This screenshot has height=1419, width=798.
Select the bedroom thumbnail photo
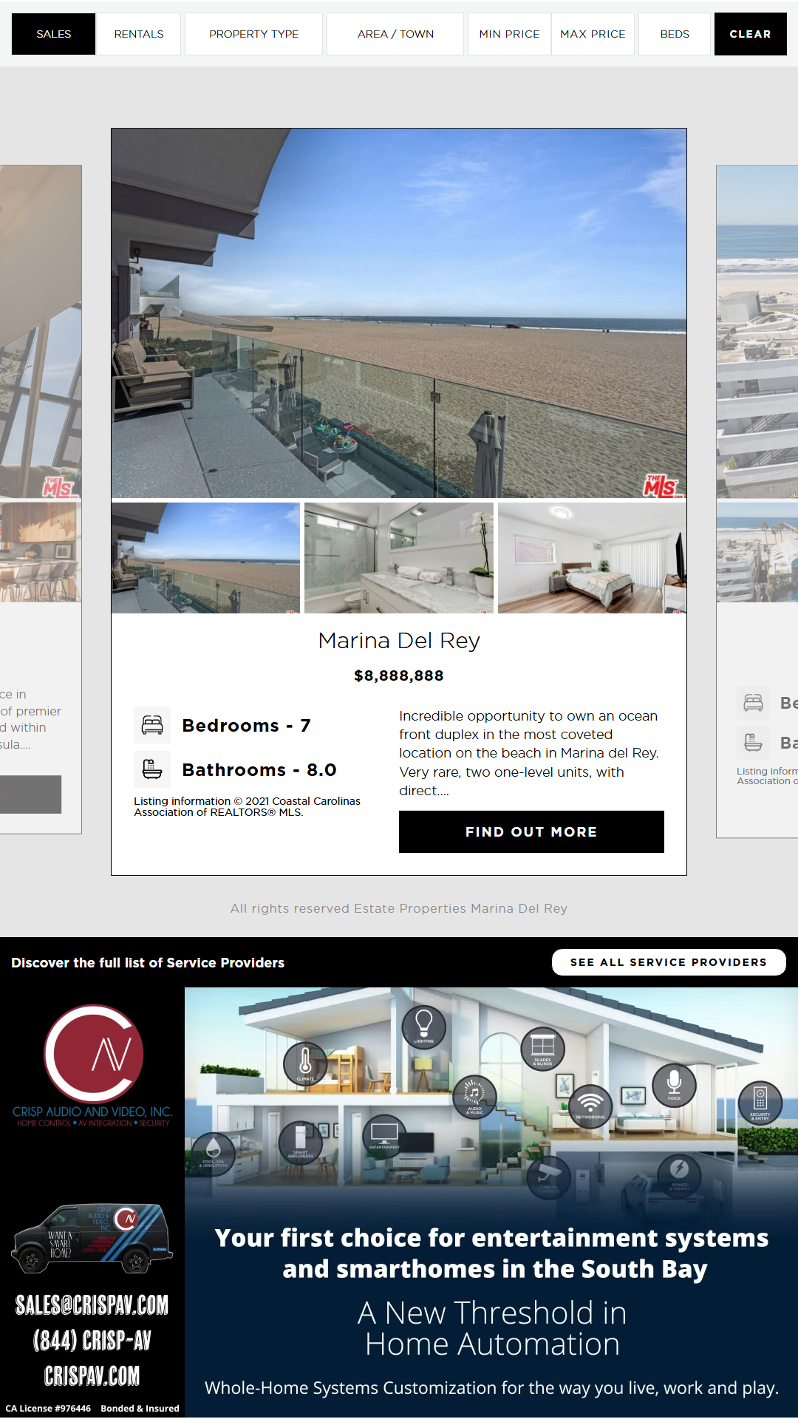592,558
